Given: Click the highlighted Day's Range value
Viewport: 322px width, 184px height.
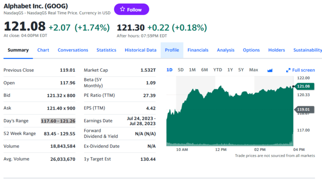Looking at the screenshot, I should tap(58, 121).
